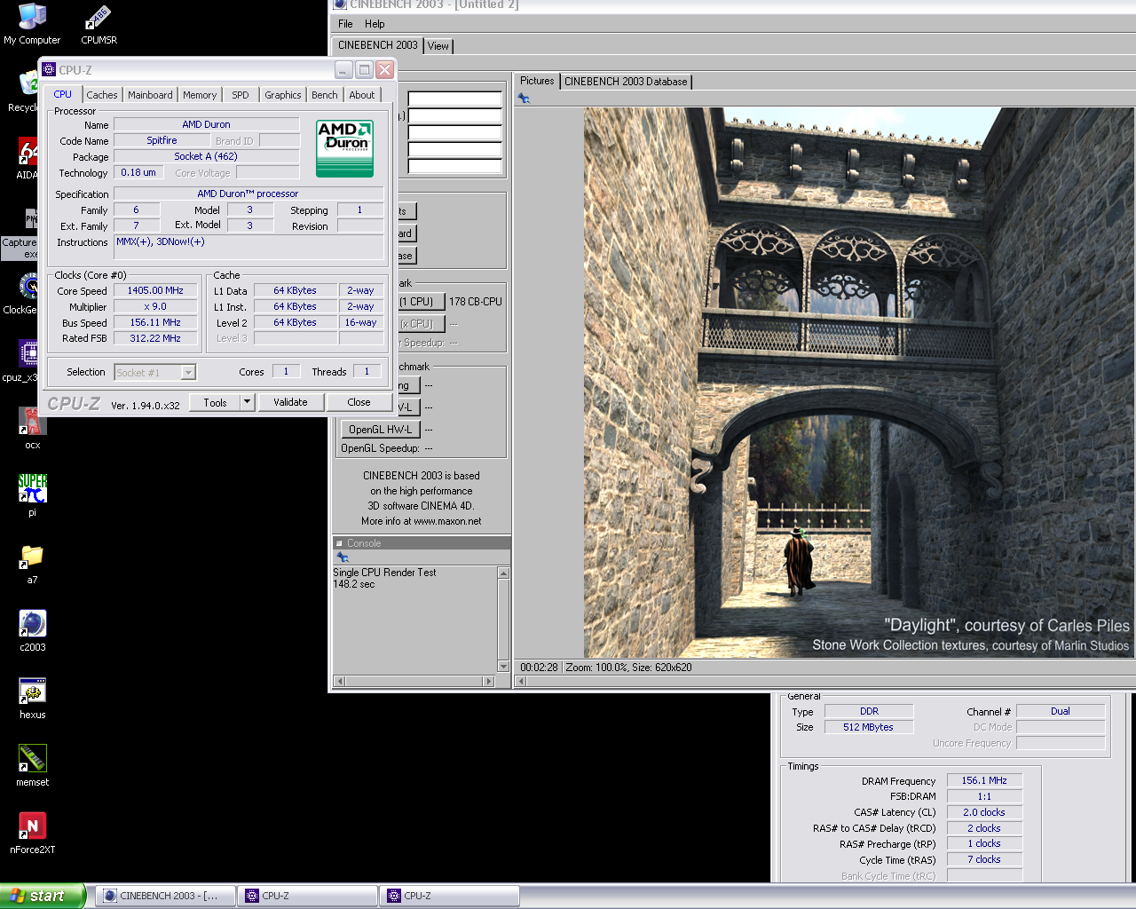
Task: Open the Selection Socket #1 combo box
Action: click(154, 373)
